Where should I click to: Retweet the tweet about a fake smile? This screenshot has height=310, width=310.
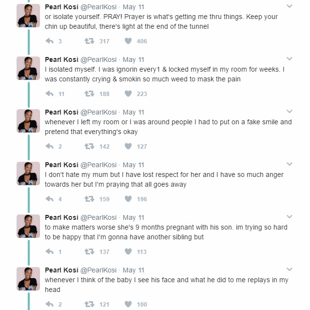click(x=89, y=146)
